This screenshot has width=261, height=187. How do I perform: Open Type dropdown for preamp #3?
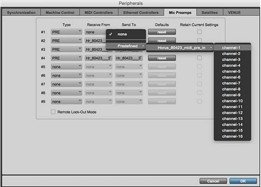pos(66,49)
